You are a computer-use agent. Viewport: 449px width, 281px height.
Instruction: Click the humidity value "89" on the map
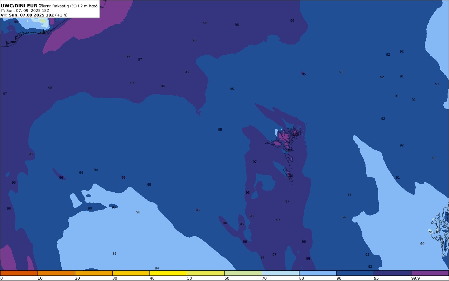coord(422,244)
